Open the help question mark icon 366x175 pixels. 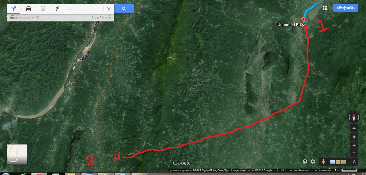[x=305, y=162]
